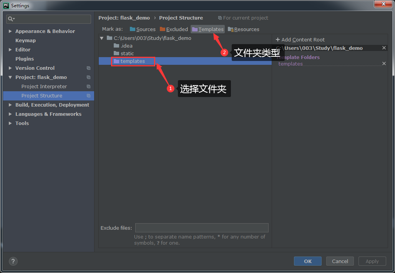Mark folder as Excluded

[174, 29]
